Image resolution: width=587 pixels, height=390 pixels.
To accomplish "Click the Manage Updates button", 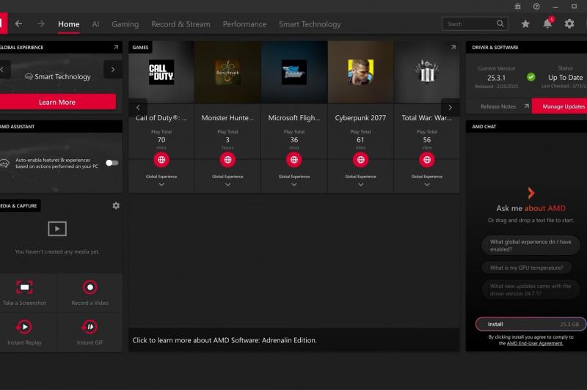I will pos(562,106).
